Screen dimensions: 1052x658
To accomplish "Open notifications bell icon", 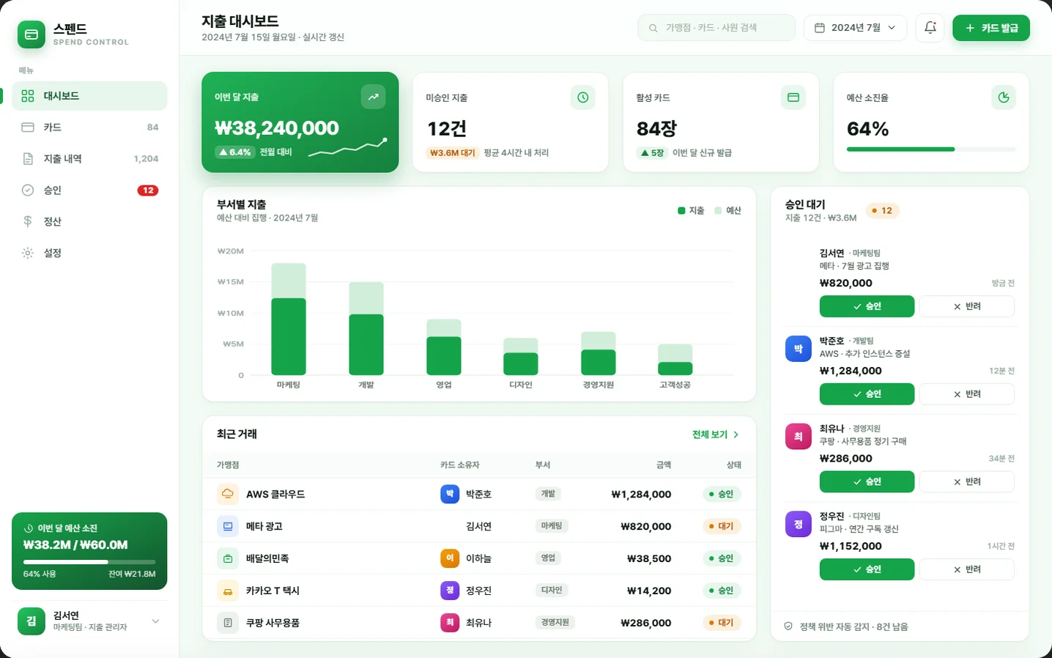I will click(x=930, y=28).
